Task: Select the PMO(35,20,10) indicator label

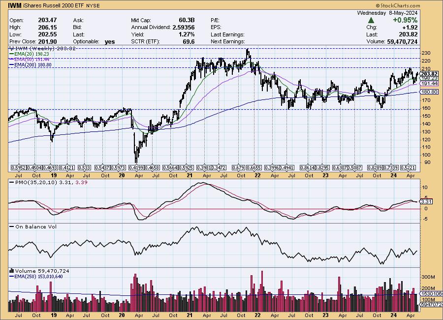Action: 36,182
